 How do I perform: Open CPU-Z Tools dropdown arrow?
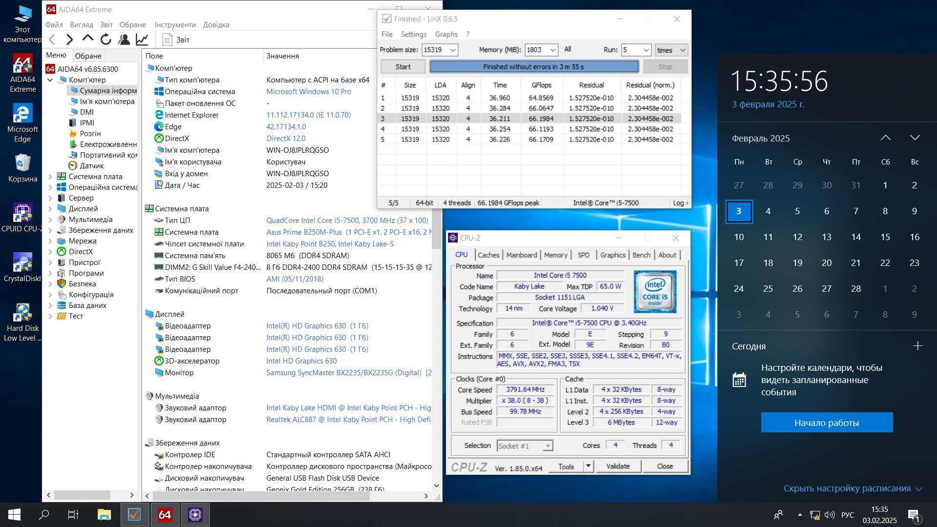[x=588, y=466]
